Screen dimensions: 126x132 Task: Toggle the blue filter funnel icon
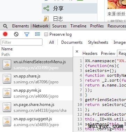point(27,34)
